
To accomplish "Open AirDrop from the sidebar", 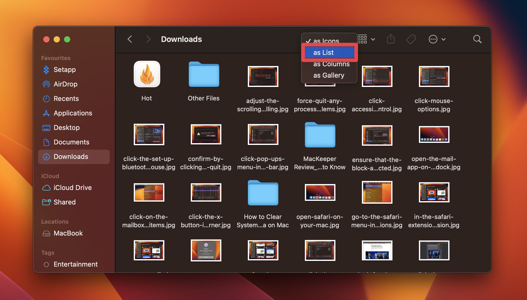I will pos(65,84).
